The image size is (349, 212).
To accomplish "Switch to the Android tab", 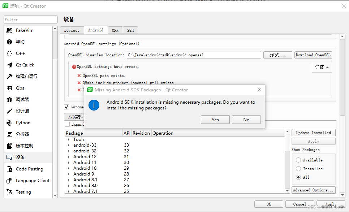I will [x=96, y=30].
